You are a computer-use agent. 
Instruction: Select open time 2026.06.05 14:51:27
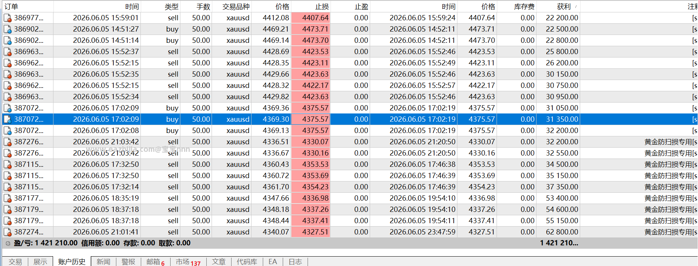(106, 29)
